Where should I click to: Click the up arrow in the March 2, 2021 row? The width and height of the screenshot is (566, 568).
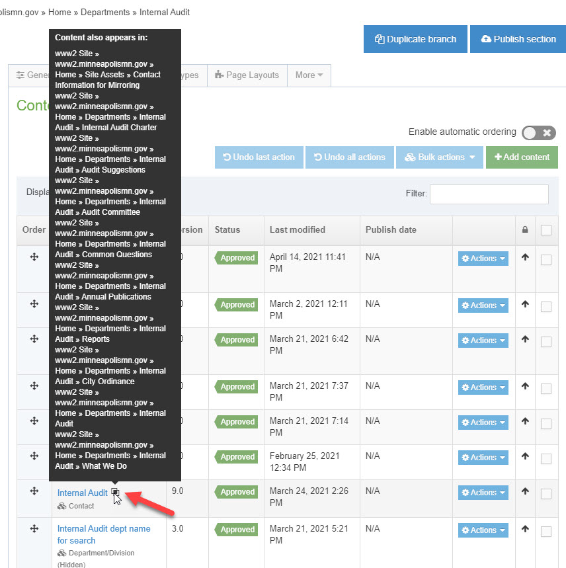(x=525, y=304)
